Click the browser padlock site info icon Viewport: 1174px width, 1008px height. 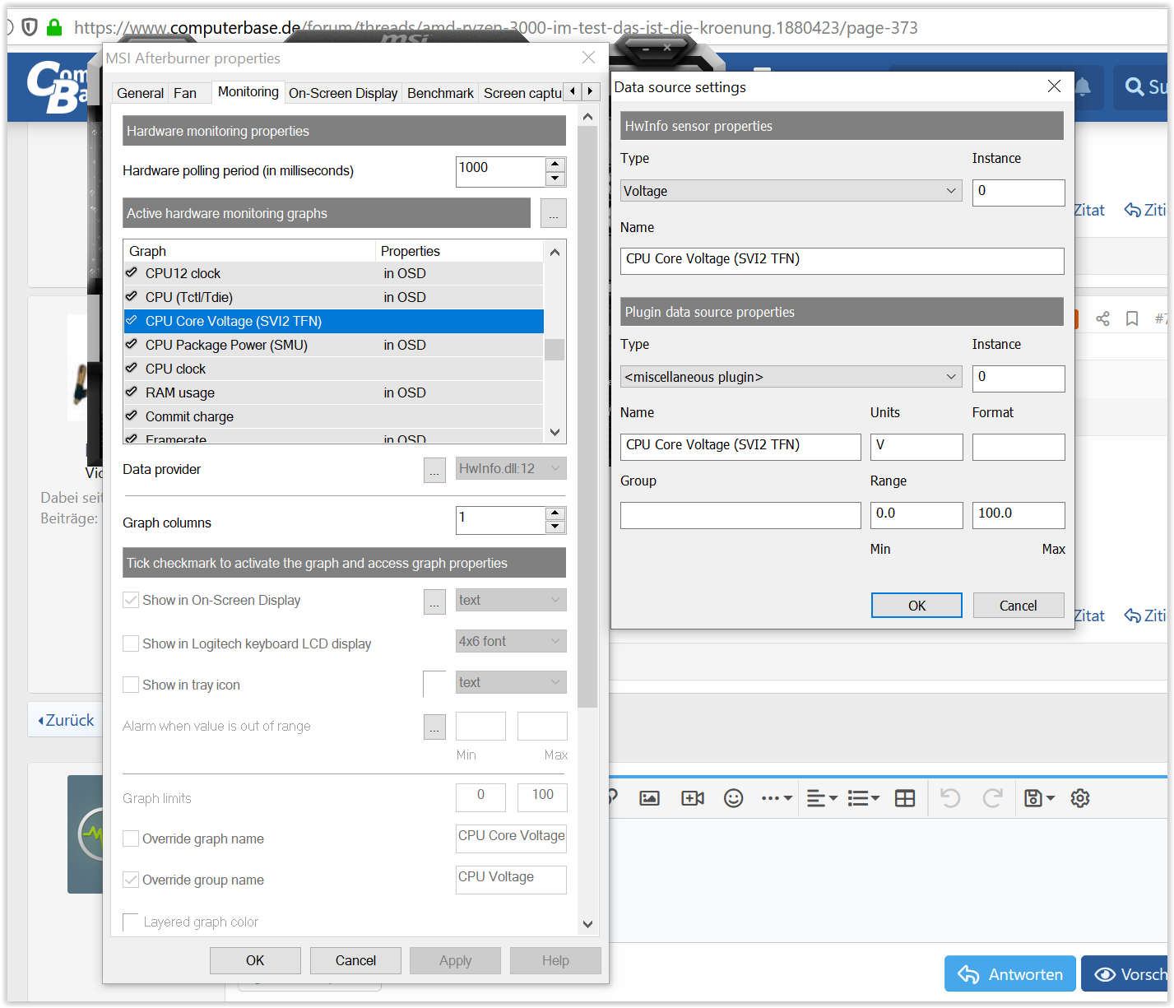pyautogui.click(x=54, y=27)
